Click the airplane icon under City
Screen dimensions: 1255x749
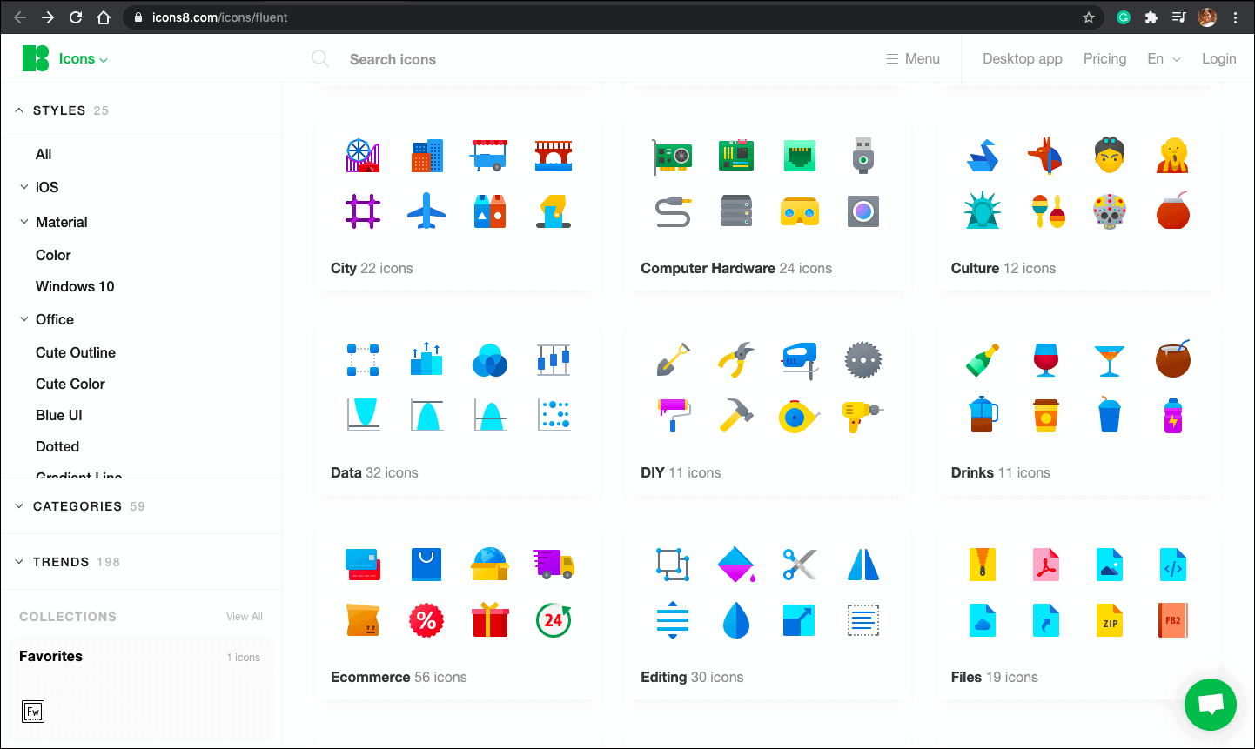click(x=426, y=211)
